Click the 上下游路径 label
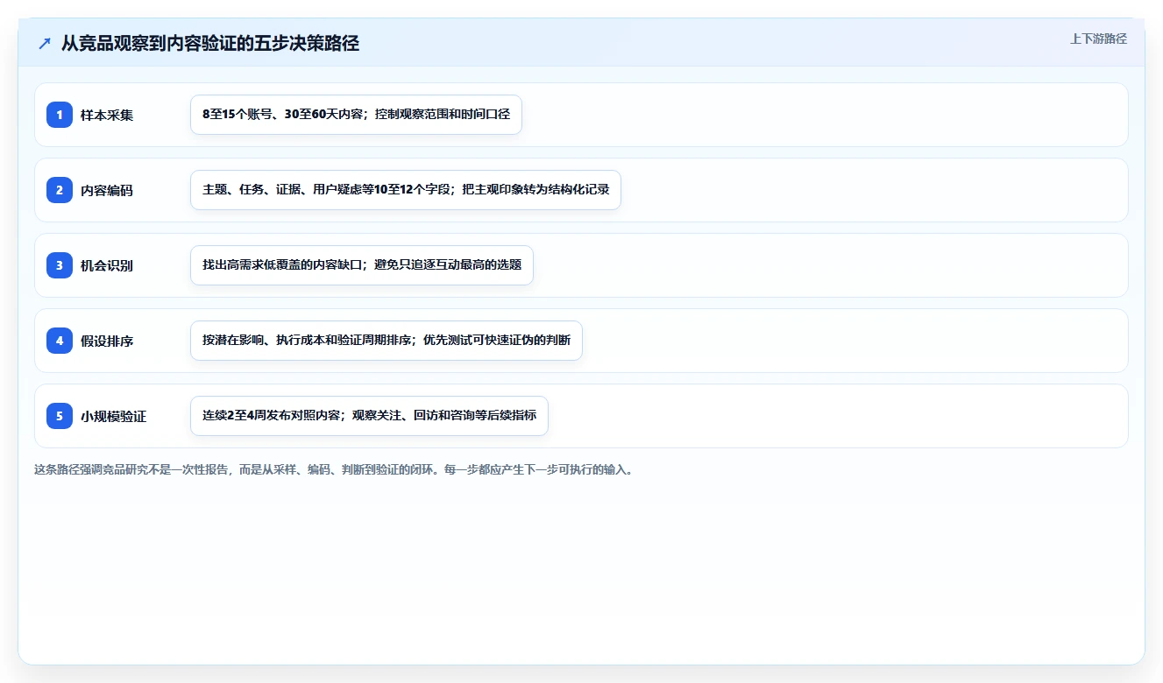The image size is (1163, 683). [x=1098, y=39]
